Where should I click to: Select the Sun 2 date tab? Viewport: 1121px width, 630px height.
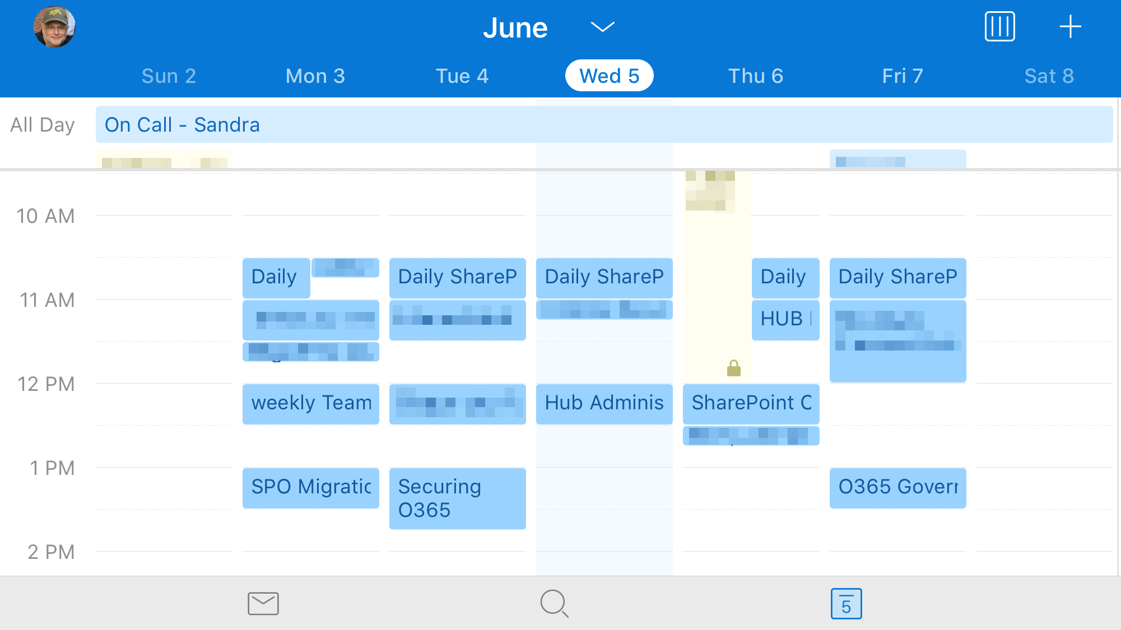168,74
